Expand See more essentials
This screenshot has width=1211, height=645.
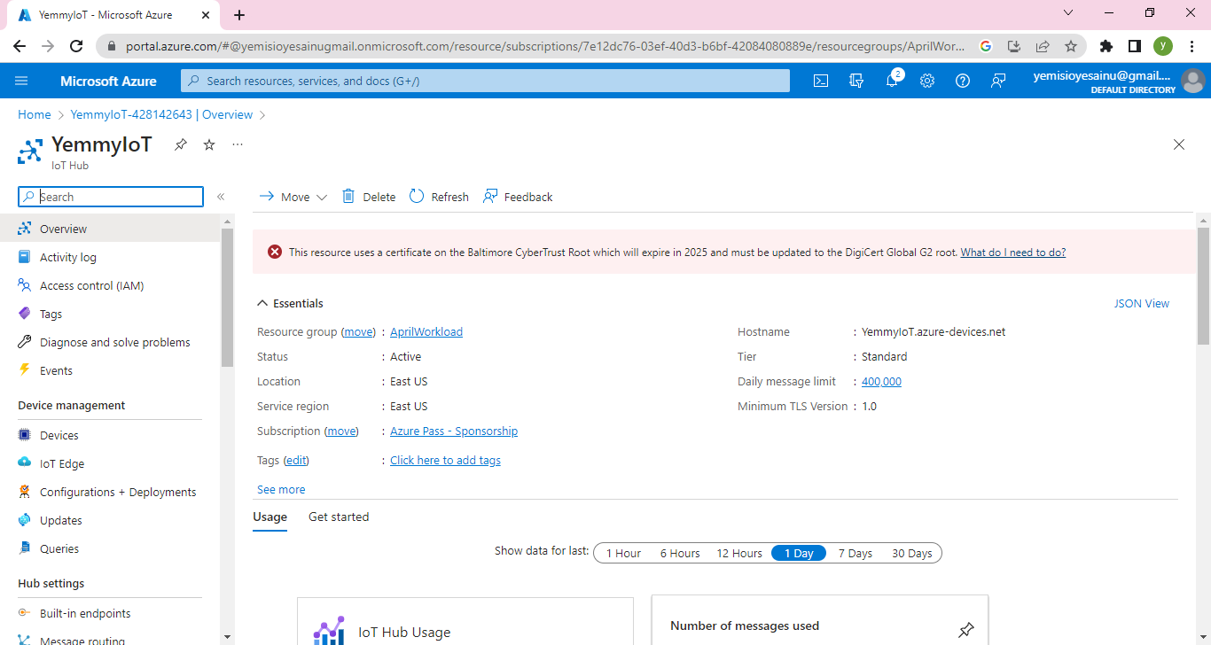pyautogui.click(x=281, y=489)
